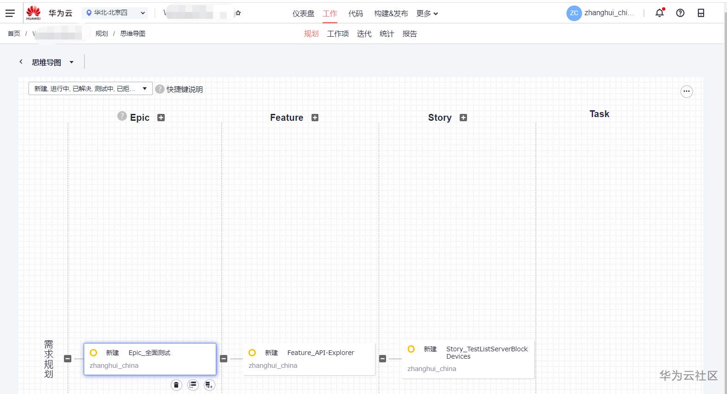Click the Story_TestListServerBlock status circle
The width and height of the screenshot is (727, 394).
(x=411, y=349)
